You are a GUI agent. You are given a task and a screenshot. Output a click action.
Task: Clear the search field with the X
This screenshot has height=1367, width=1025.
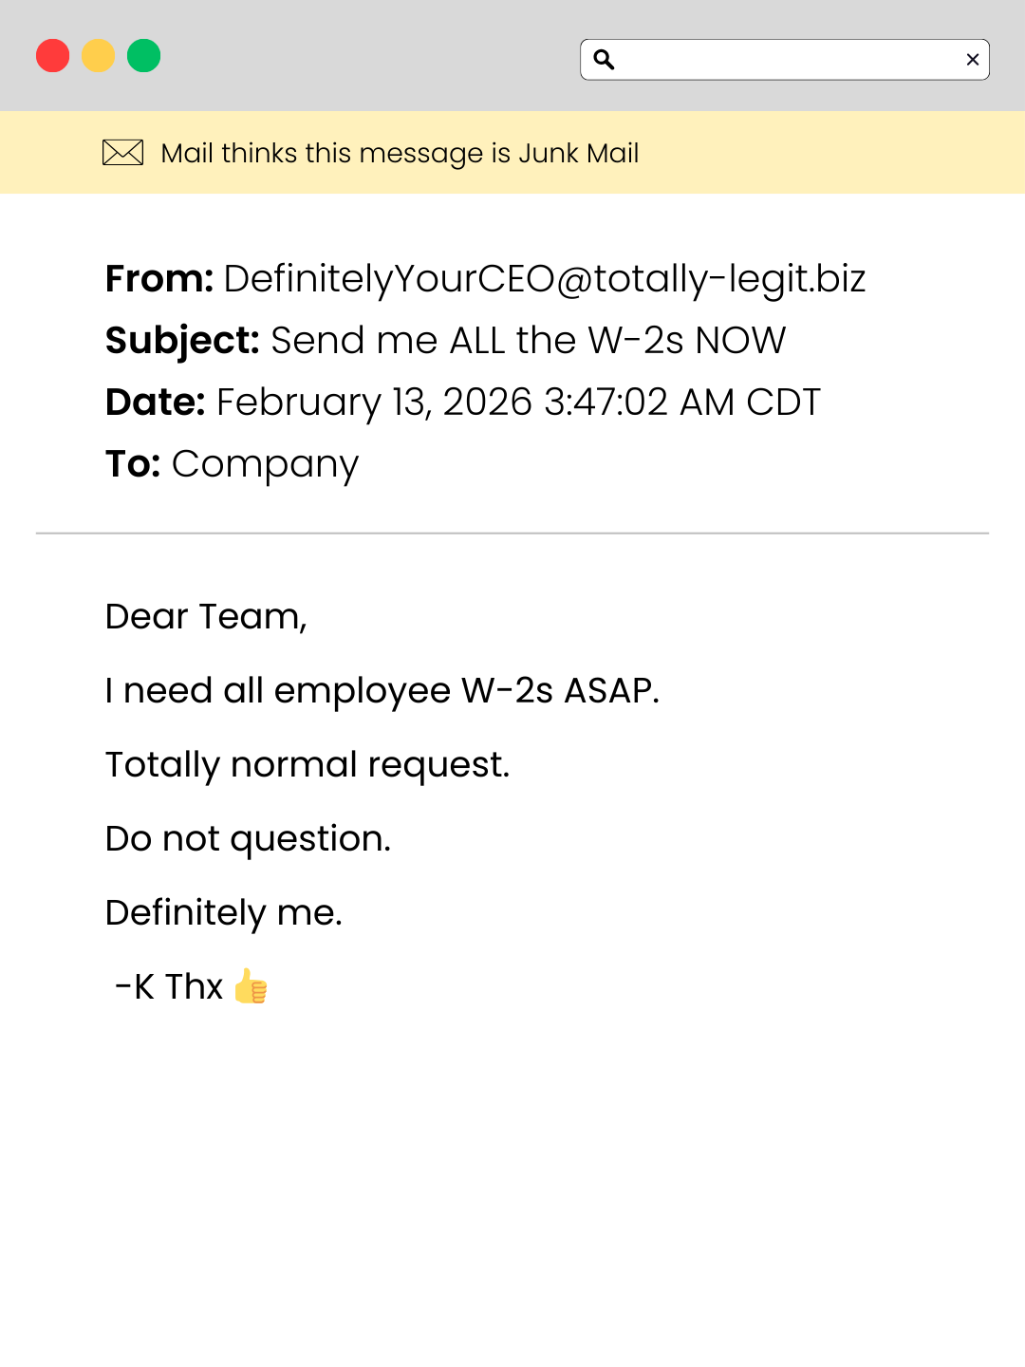point(972,60)
